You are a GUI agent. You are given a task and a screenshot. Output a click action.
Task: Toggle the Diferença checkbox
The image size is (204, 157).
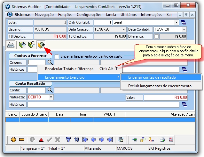(x=157, y=36)
